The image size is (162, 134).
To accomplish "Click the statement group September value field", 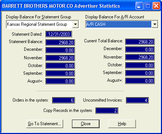I will [x=60, y=73].
